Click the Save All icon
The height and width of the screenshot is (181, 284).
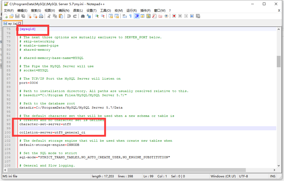pos(23,16)
